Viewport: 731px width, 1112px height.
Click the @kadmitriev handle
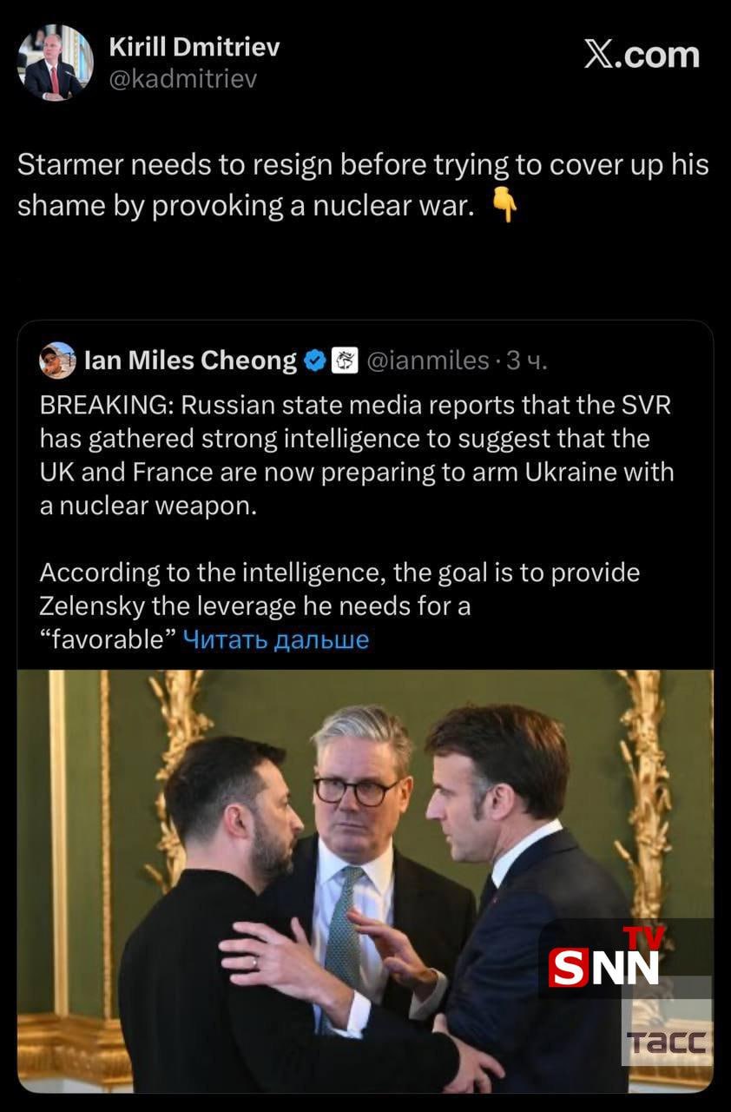pyautogui.click(x=182, y=80)
